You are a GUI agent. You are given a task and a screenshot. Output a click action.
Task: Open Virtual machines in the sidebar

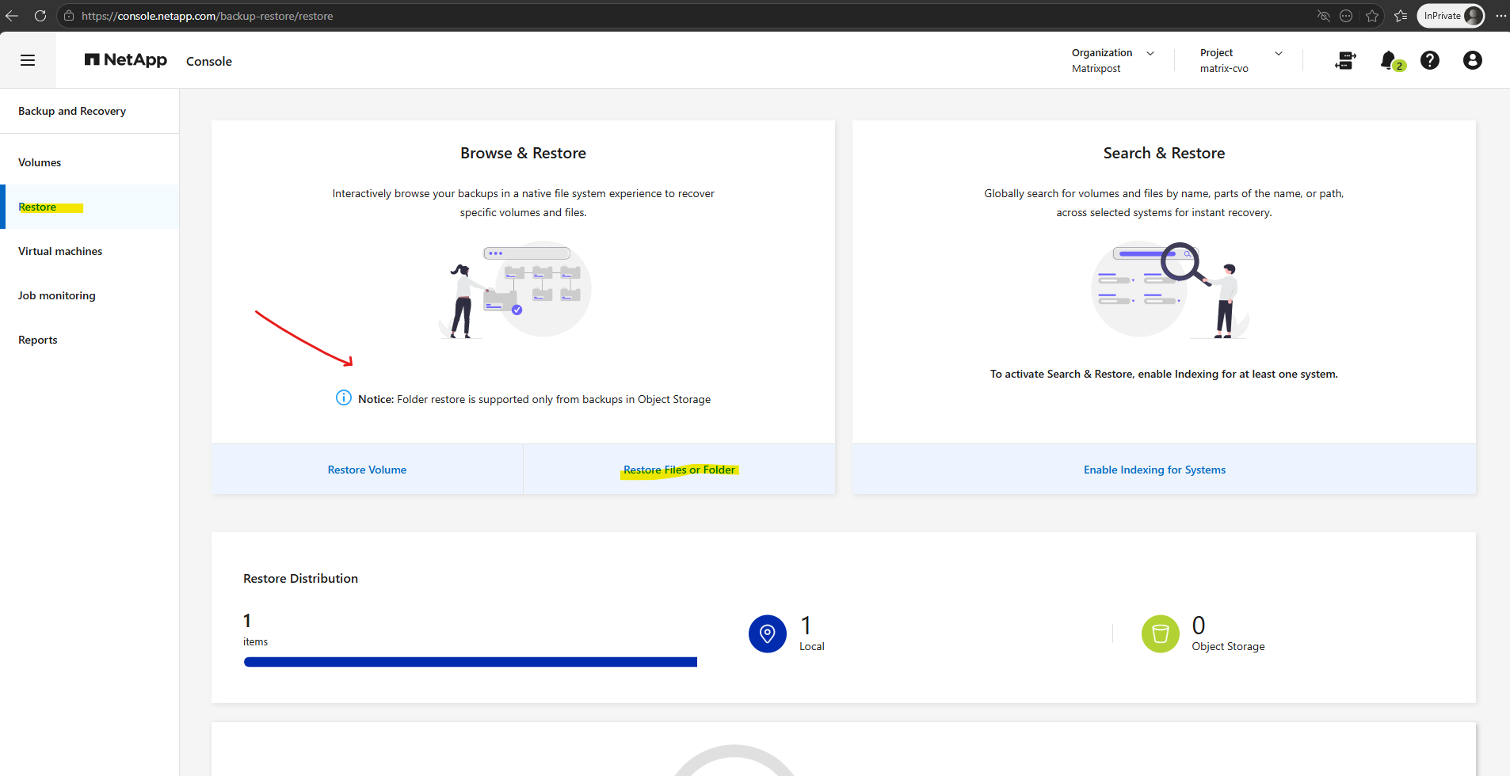(x=90, y=251)
